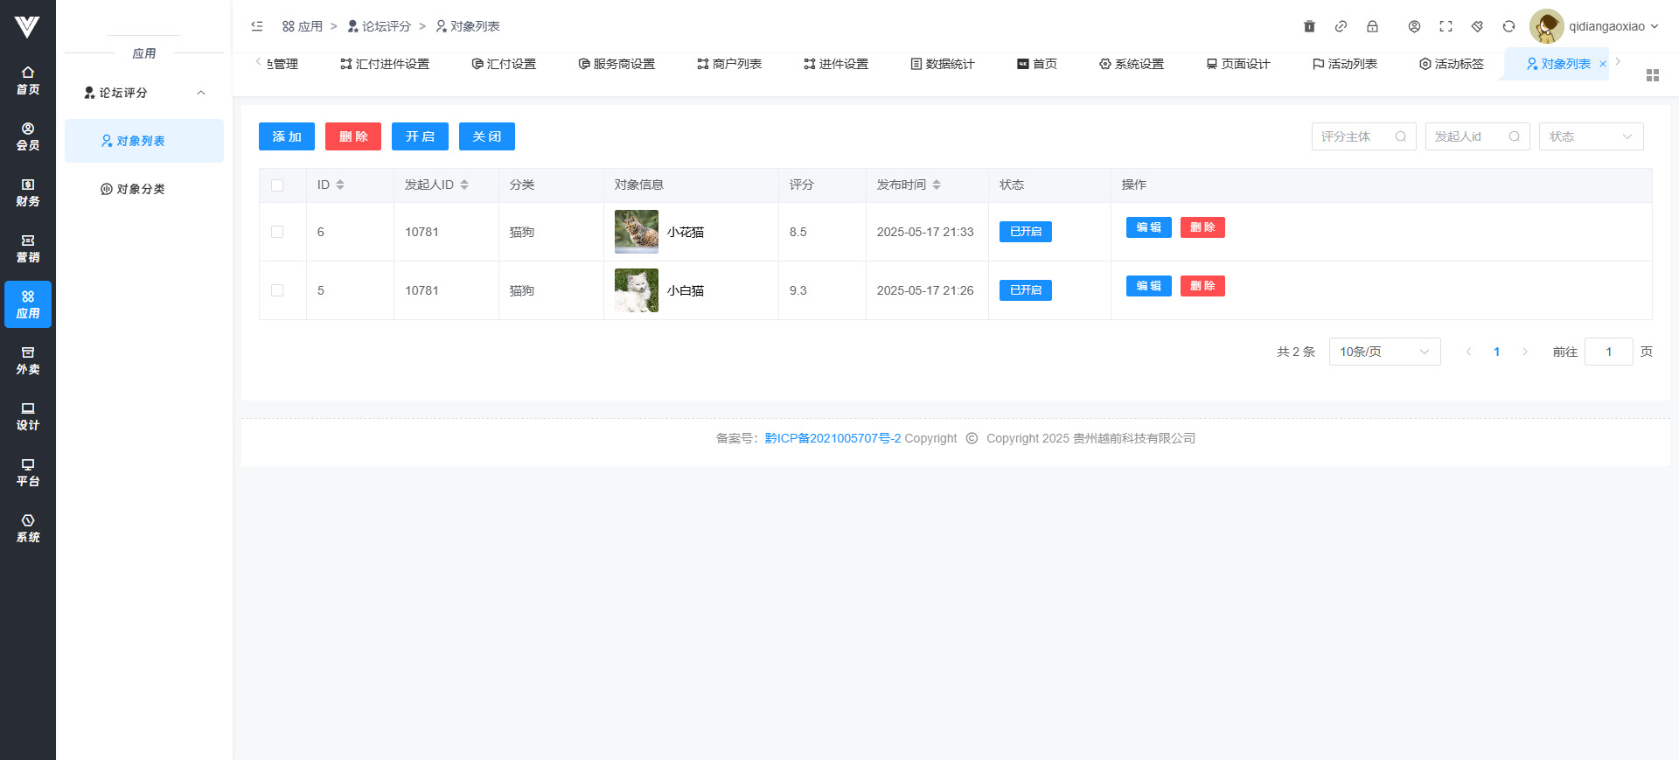Collapse the sidebar menu using fold icon
1679x760 pixels.
257,26
